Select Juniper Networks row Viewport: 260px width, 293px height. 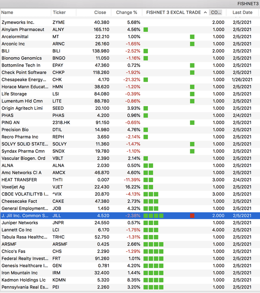point(130,223)
